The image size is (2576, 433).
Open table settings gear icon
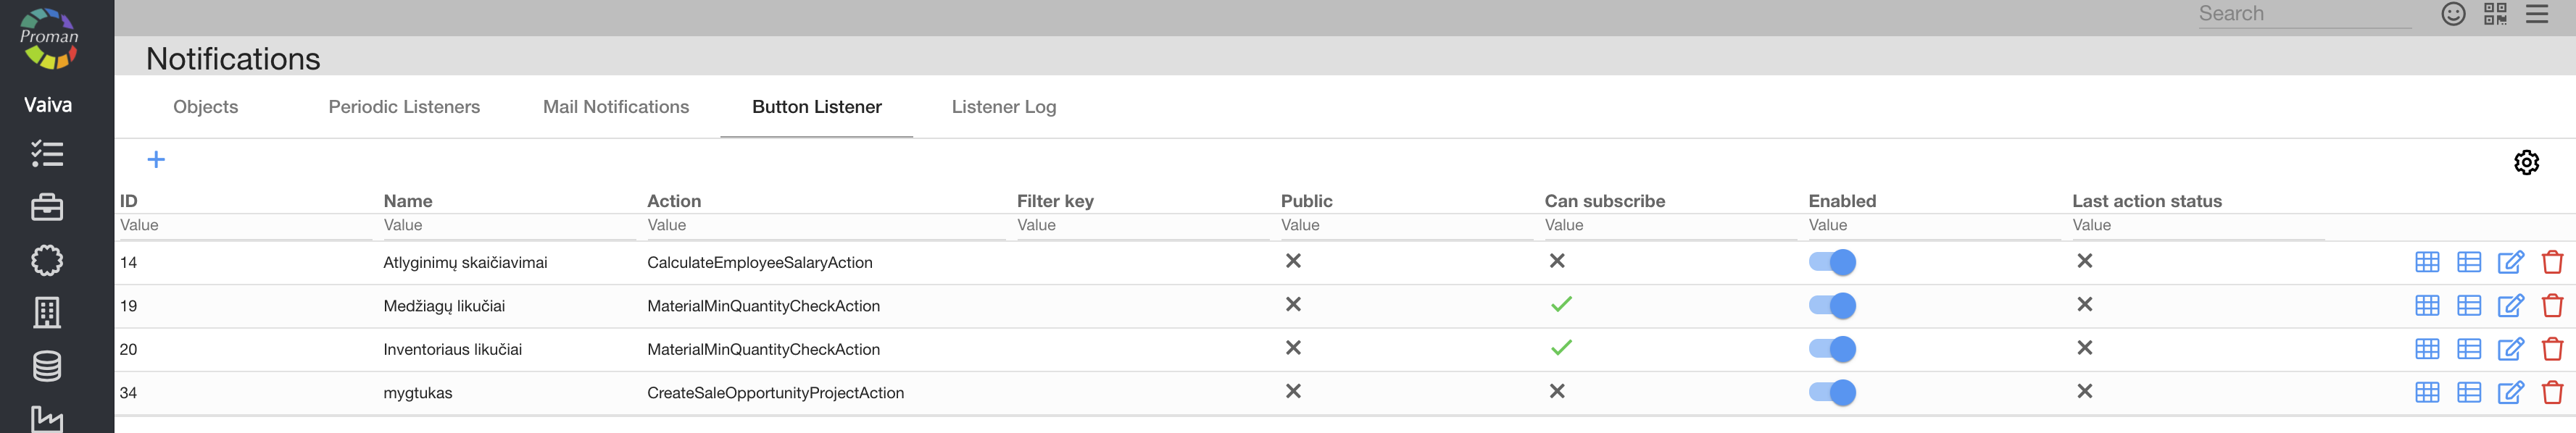[2526, 162]
